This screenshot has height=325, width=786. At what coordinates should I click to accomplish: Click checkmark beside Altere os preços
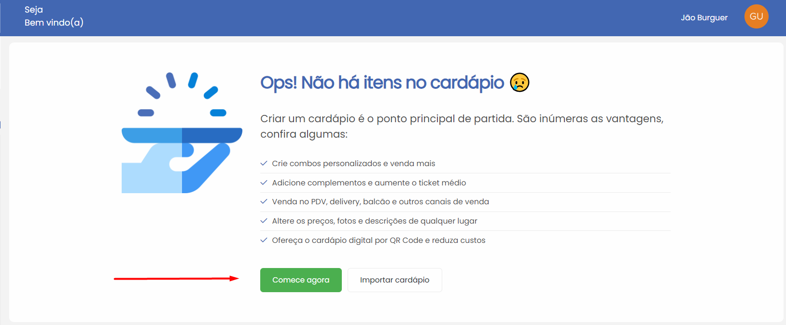tap(264, 221)
